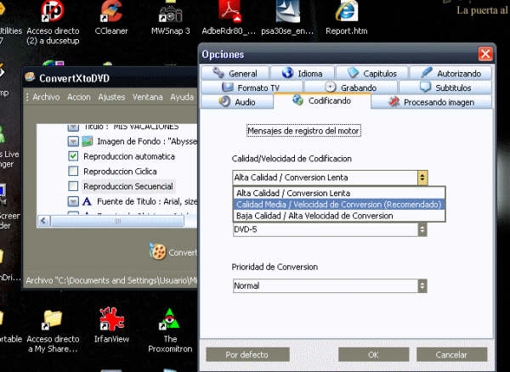Switch to the Idioma tab
Image resolution: width=510 pixels, height=372 pixels.
point(302,73)
